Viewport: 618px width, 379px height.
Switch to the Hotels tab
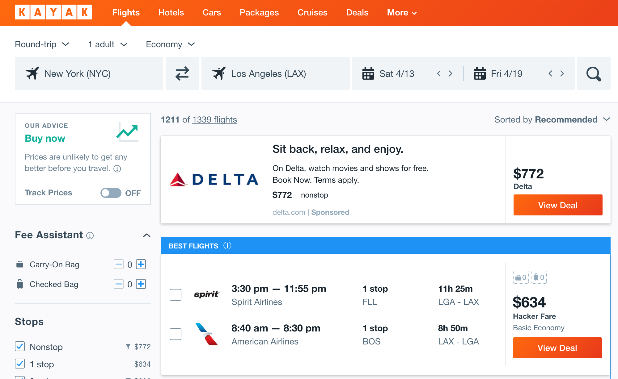171,13
